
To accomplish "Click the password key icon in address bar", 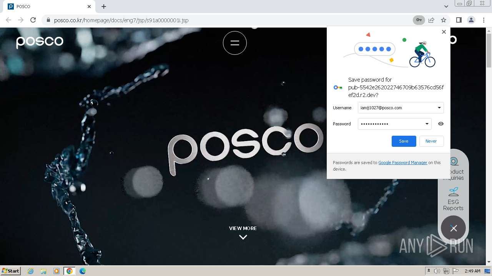I will pyautogui.click(x=419, y=20).
